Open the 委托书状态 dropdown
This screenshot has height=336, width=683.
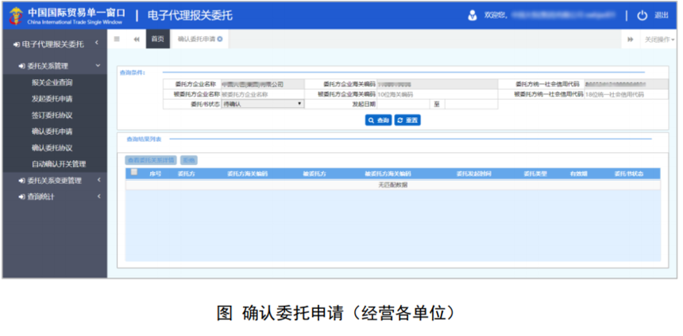(262, 104)
